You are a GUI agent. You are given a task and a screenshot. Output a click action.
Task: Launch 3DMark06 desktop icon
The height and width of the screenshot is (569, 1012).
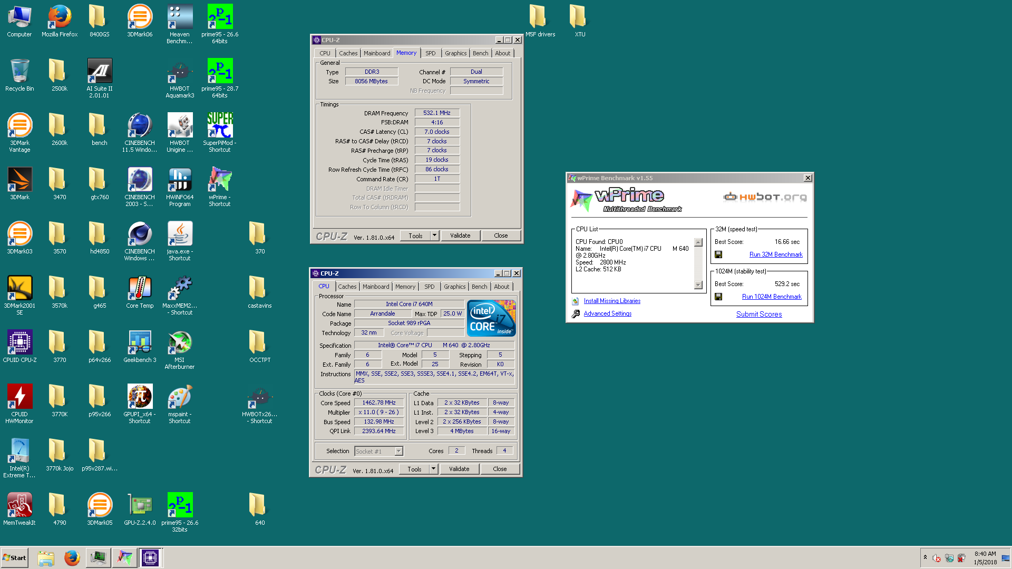click(x=140, y=22)
